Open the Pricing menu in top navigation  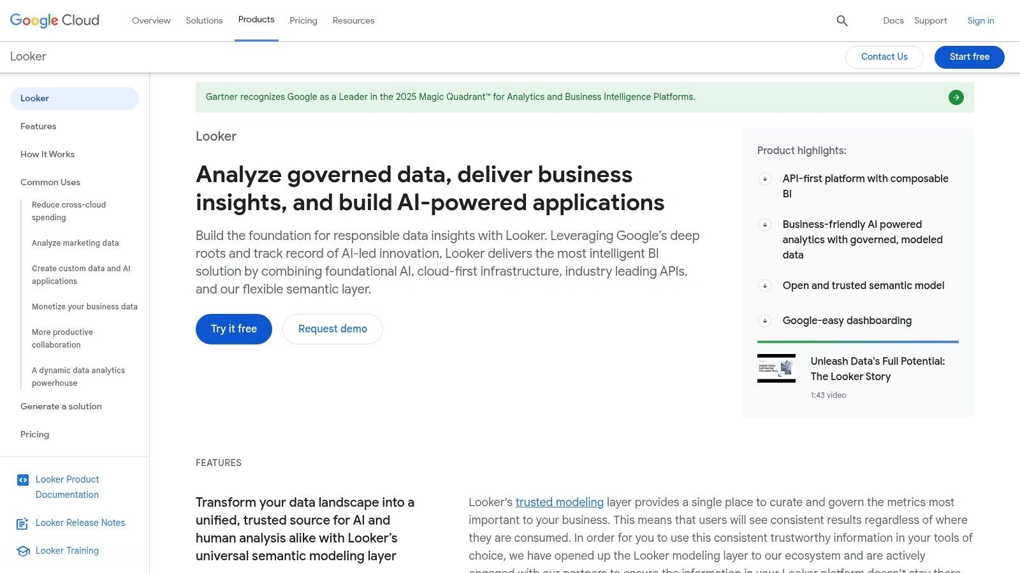click(303, 20)
